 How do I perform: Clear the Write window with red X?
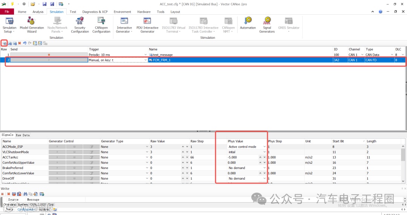click(x=9, y=194)
